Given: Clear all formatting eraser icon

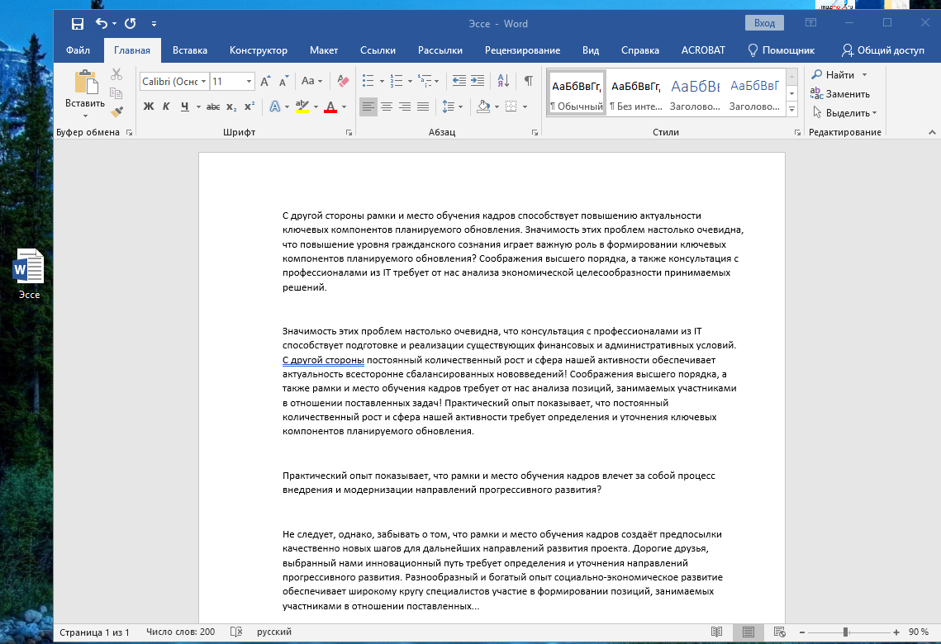Looking at the screenshot, I should tap(344, 81).
